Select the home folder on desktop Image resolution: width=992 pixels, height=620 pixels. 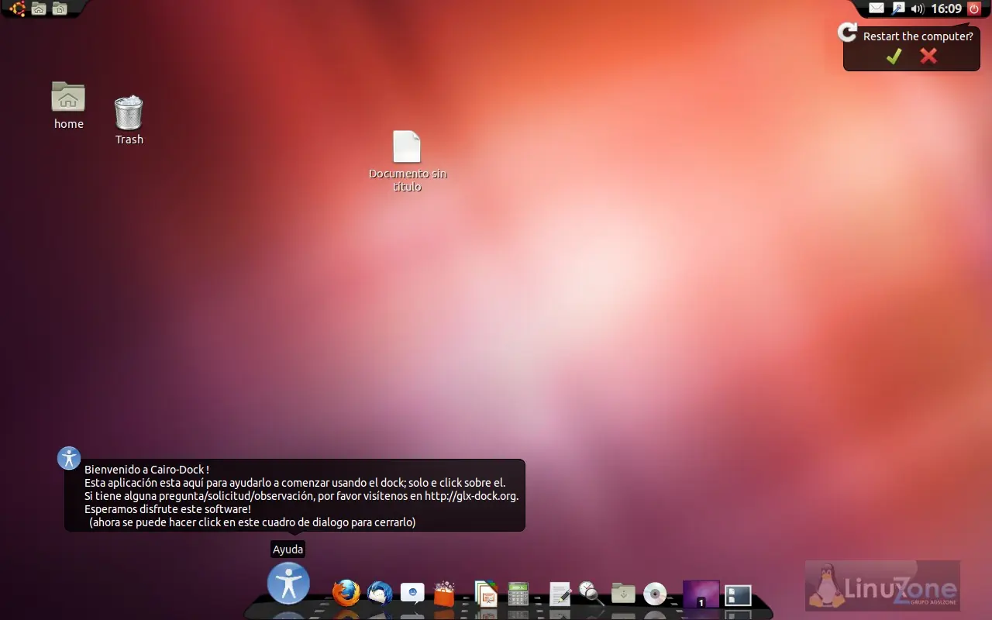click(x=68, y=105)
